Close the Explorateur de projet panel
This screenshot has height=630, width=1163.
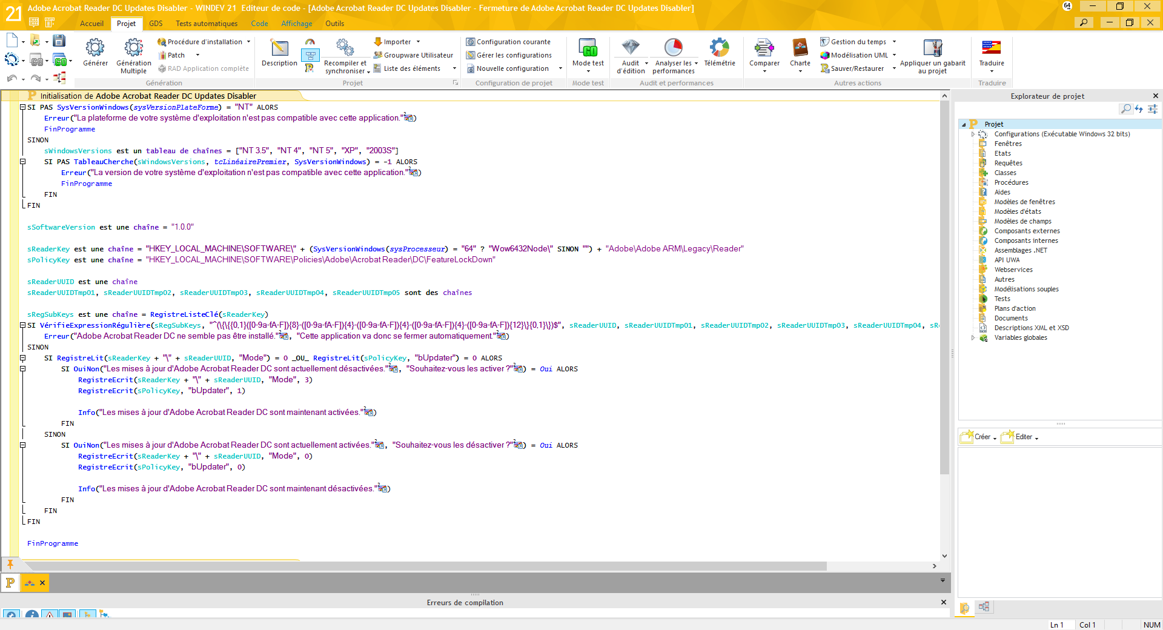1155,96
